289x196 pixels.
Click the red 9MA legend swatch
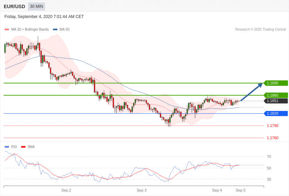[x=23, y=147]
